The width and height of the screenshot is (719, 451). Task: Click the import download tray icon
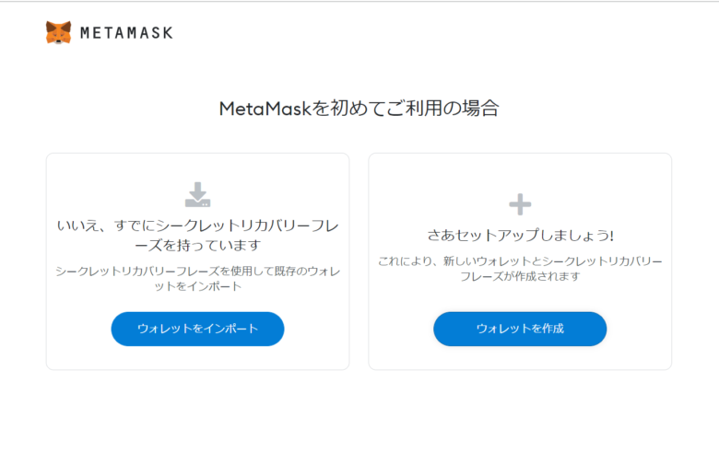[x=197, y=194]
